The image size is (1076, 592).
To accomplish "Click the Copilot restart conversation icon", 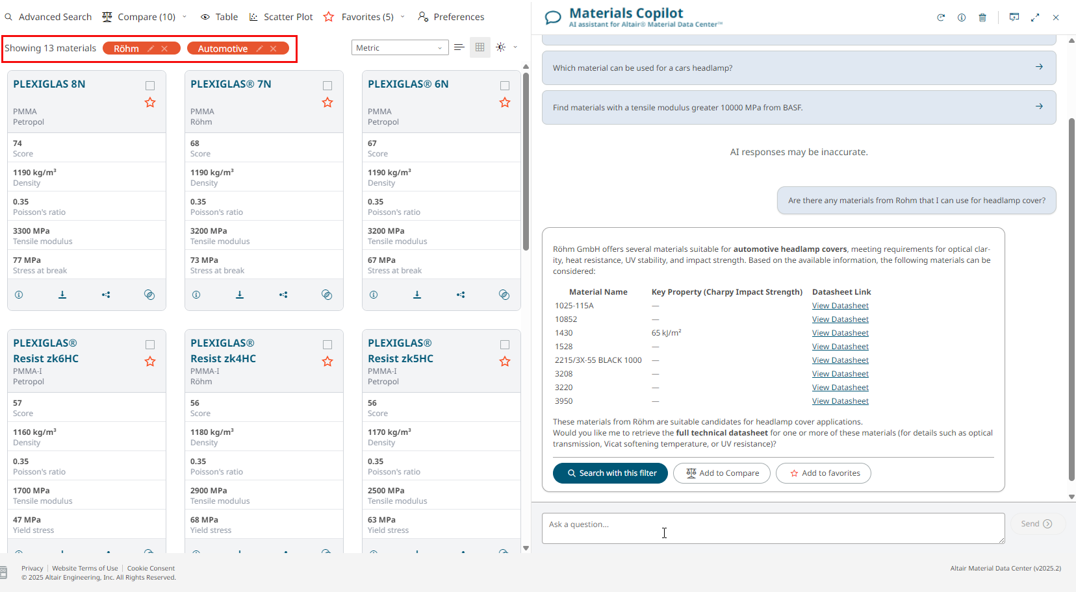I will pyautogui.click(x=940, y=18).
